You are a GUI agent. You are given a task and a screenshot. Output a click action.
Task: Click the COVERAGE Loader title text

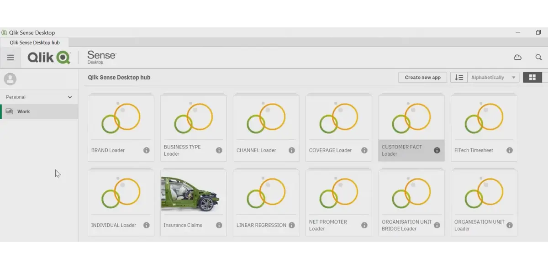[330, 150]
